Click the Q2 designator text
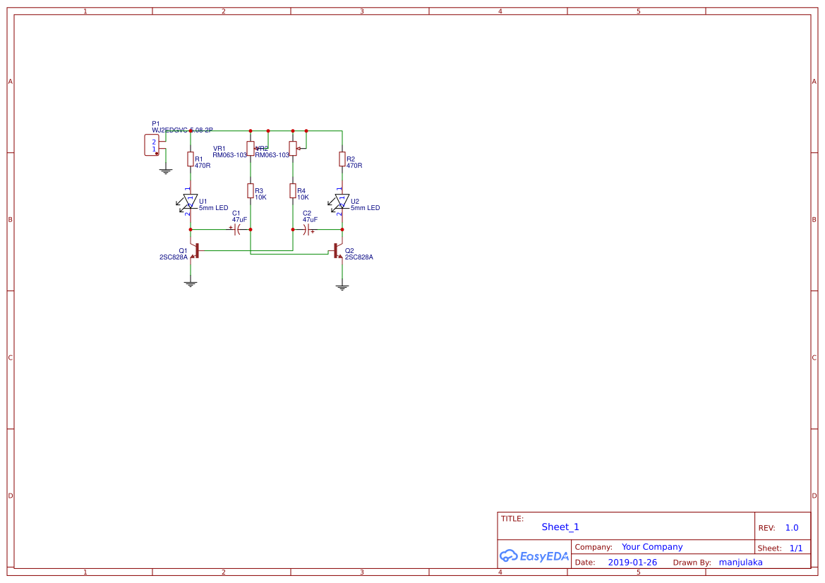 [x=349, y=251]
